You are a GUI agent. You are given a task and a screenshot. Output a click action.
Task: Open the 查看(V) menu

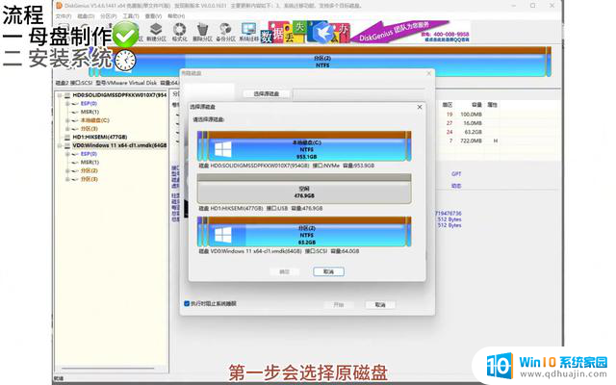tap(153, 16)
